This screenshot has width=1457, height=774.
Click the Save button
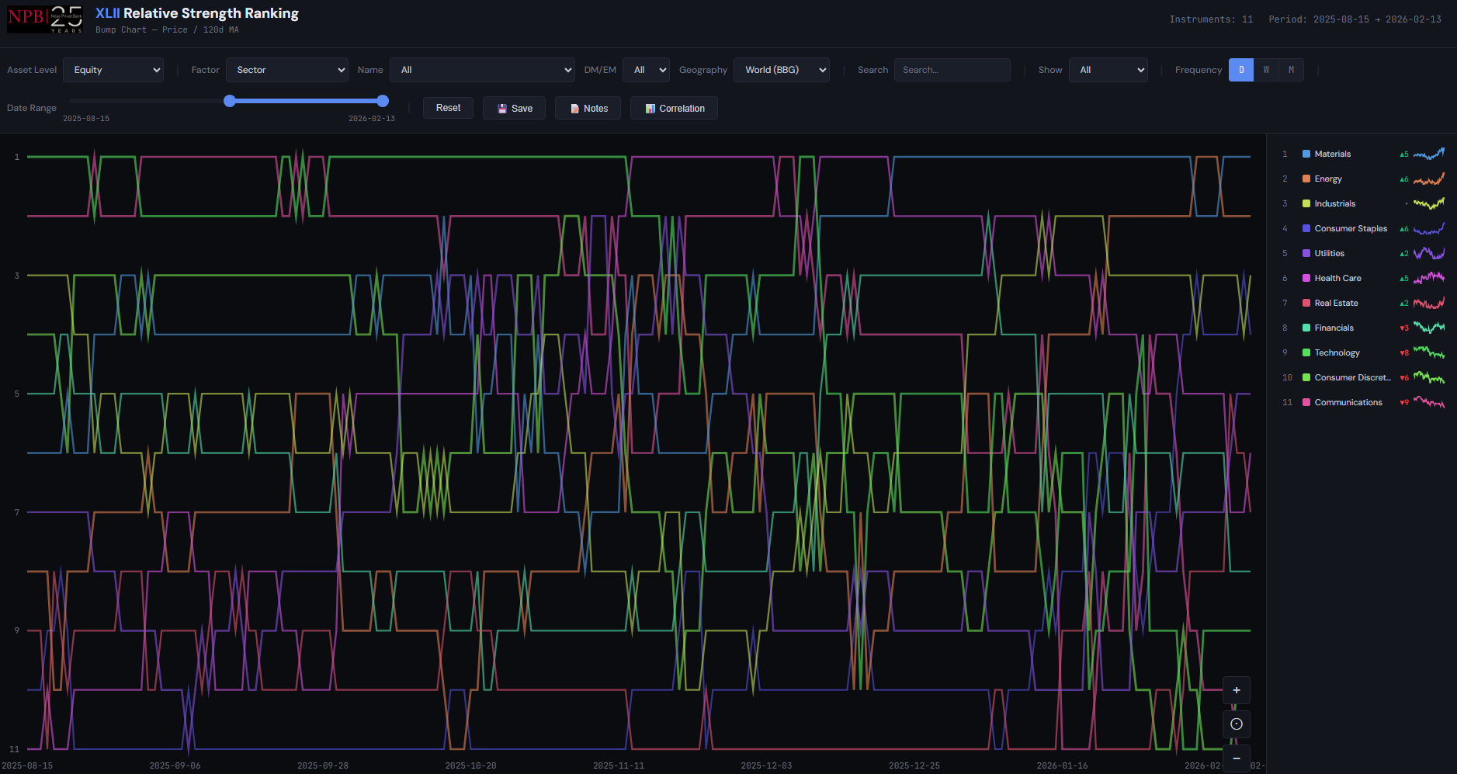tap(514, 109)
